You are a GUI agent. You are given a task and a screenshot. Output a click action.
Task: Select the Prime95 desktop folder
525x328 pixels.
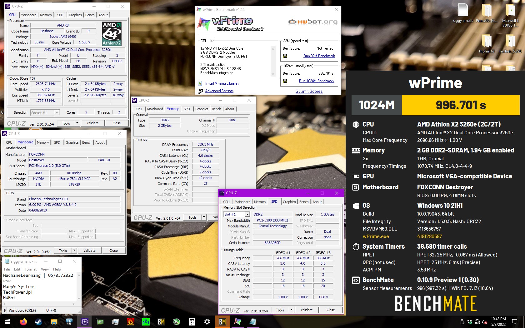point(487,13)
